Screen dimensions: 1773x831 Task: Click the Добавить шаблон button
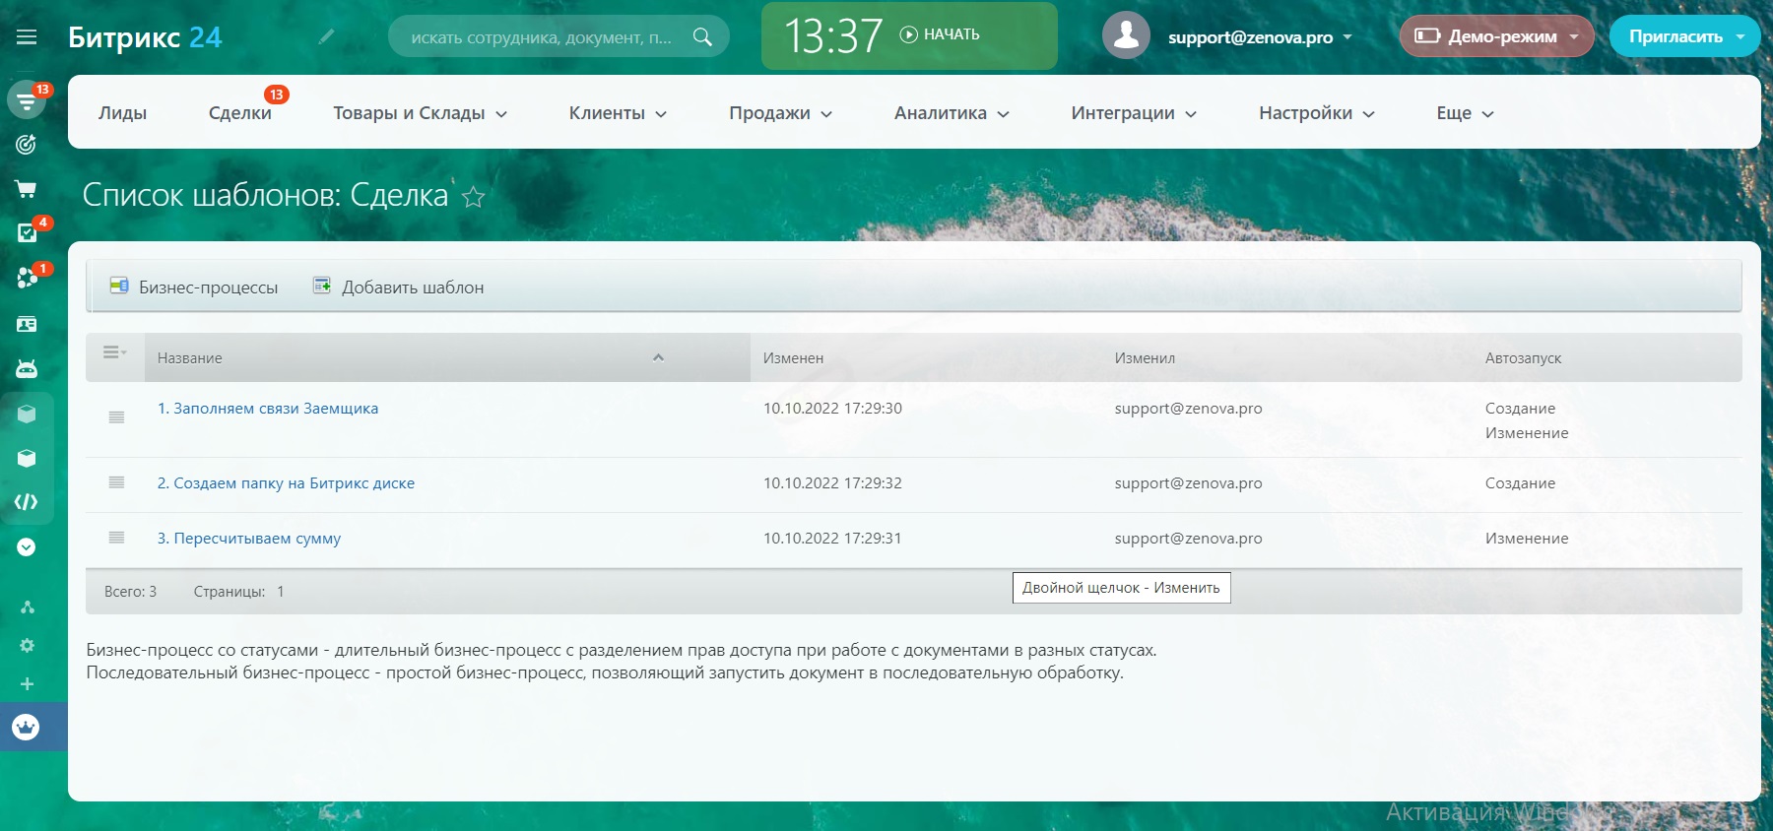[x=399, y=287]
